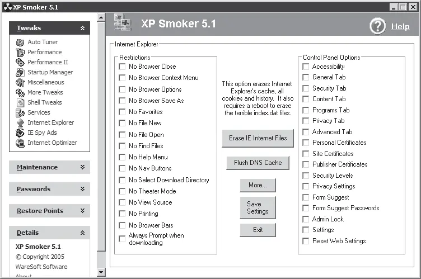Click the WareSoft Software text in Details

point(41,267)
